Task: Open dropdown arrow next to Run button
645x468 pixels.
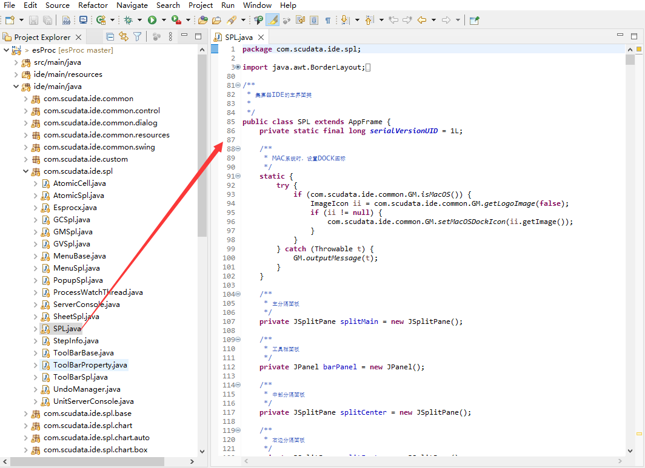Action: (x=163, y=20)
